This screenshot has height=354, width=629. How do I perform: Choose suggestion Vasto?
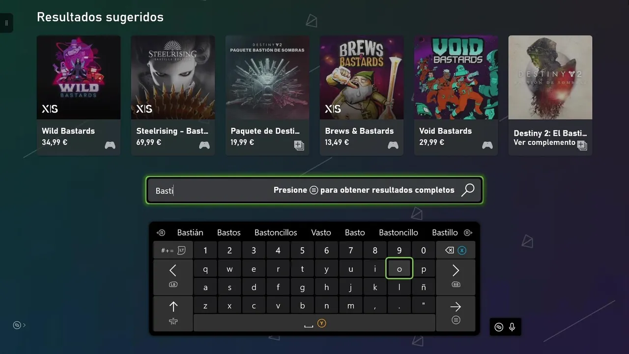click(321, 233)
